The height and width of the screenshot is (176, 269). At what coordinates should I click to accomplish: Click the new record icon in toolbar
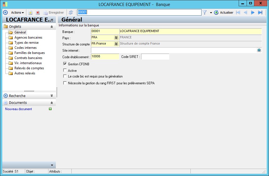(30, 12)
